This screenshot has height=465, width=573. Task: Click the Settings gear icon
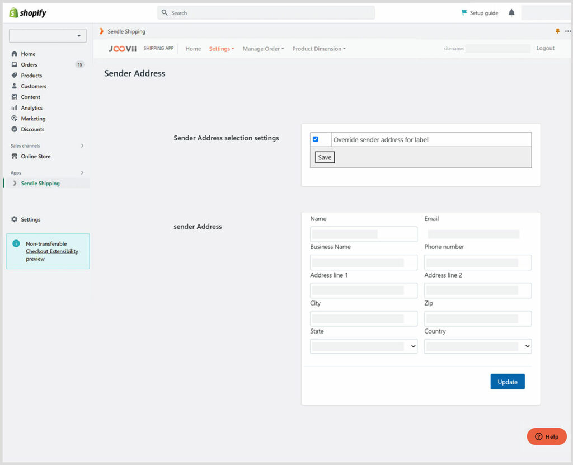click(14, 219)
